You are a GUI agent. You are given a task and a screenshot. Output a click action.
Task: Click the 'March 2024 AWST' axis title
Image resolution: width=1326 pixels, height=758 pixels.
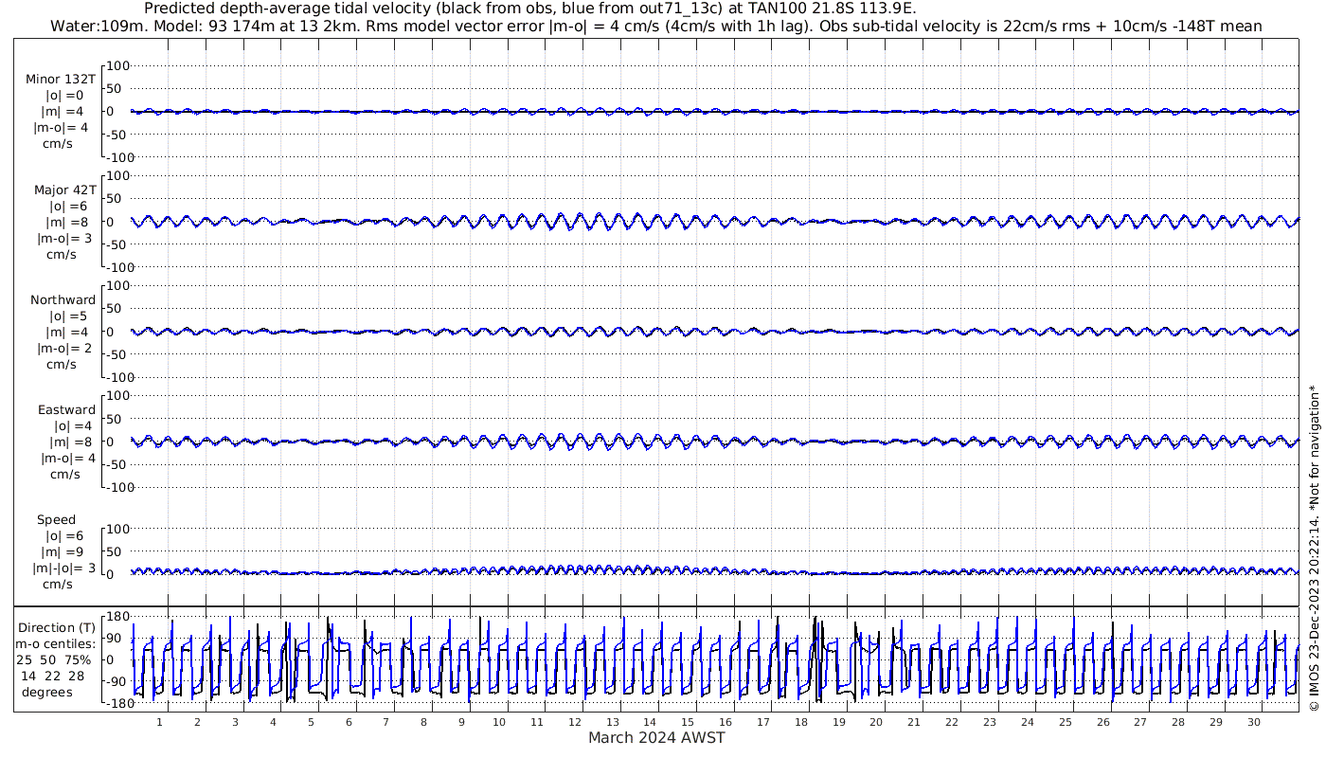click(656, 737)
